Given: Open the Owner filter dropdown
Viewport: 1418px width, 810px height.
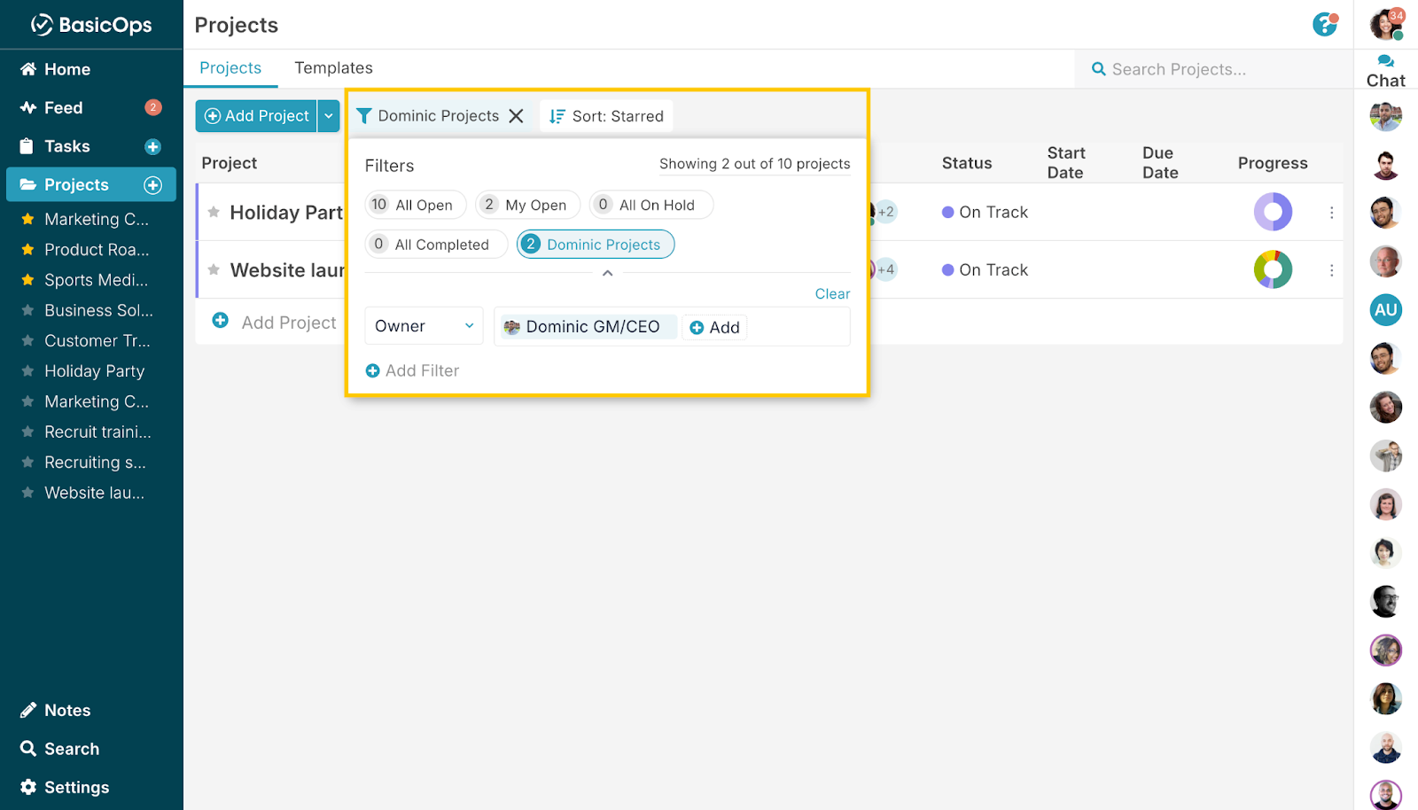Looking at the screenshot, I should click(424, 325).
